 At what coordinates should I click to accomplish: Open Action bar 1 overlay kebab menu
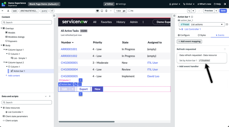(x=80, y=84)
